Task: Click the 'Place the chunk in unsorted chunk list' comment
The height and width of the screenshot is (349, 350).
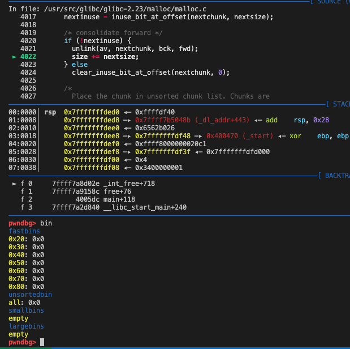Action: pyautogui.click(x=171, y=96)
